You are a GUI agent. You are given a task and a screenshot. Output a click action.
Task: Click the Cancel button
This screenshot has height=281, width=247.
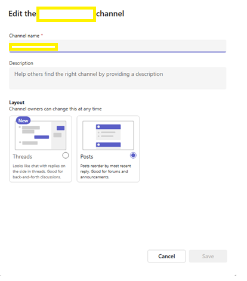pyautogui.click(x=166, y=256)
